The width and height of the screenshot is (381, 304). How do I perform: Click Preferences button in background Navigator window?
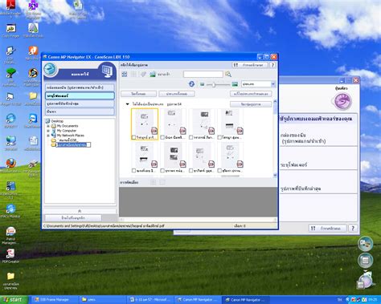pos(327,228)
